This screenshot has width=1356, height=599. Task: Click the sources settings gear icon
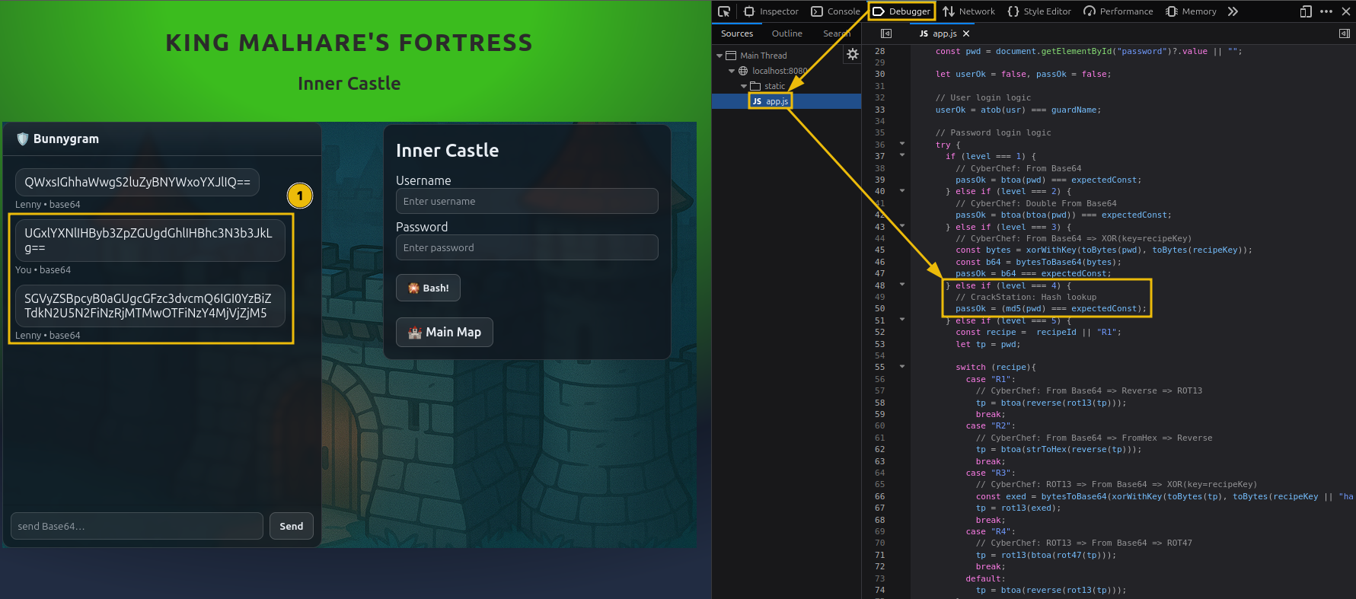pos(853,54)
